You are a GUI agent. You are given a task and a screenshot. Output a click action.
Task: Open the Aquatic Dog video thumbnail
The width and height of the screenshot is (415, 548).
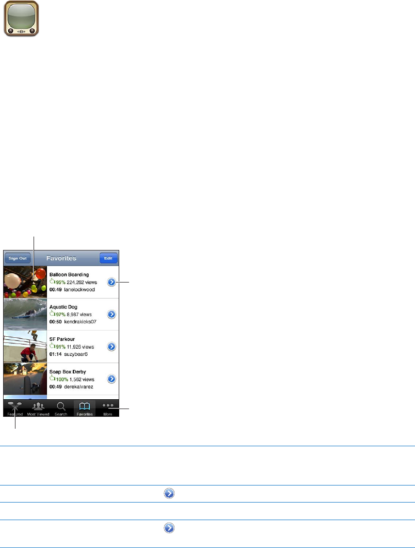[25, 314]
